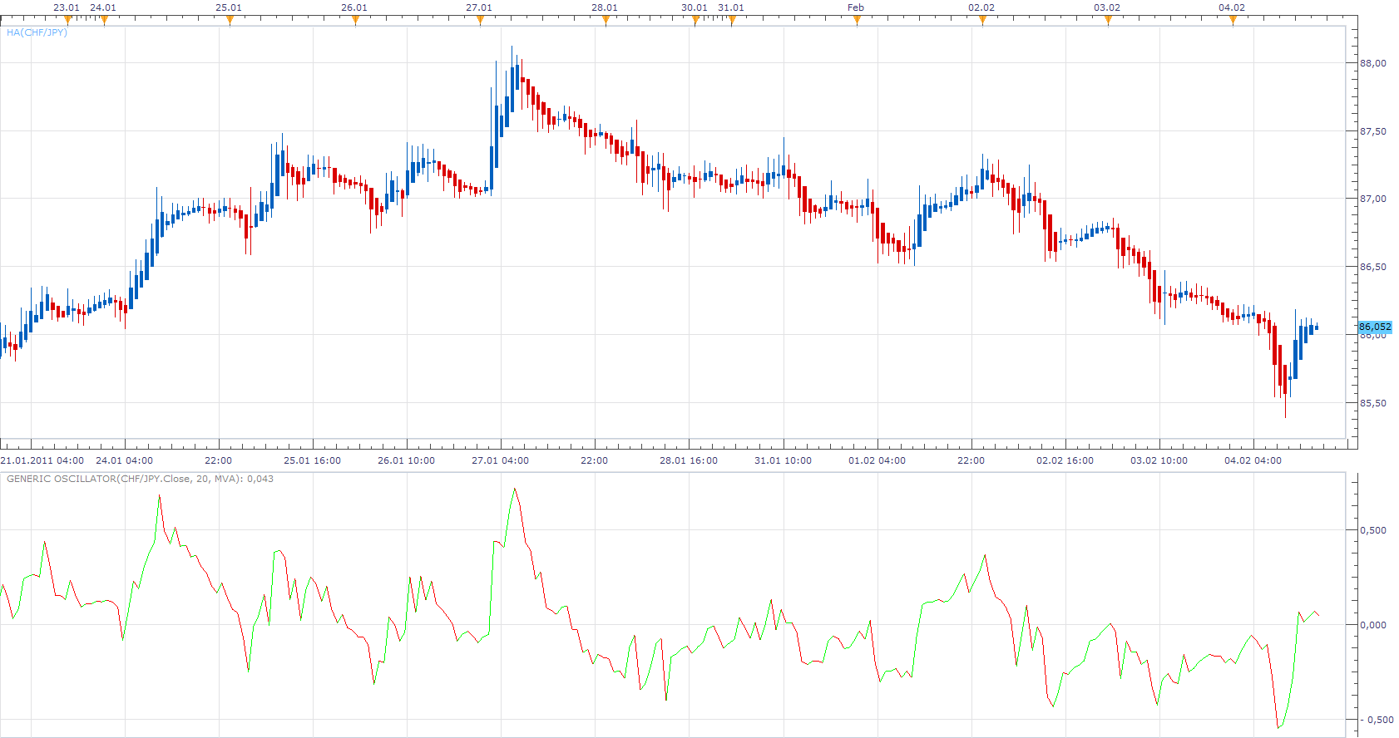Click the HA(CHF/JPY) chart label
The width and height of the screenshot is (1399, 738).
pos(37,32)
